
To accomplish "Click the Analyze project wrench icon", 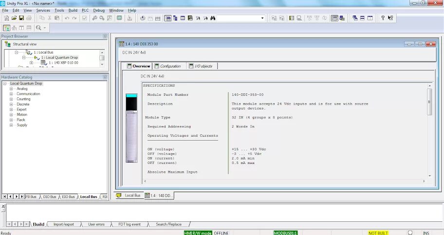I will (94, 18).
